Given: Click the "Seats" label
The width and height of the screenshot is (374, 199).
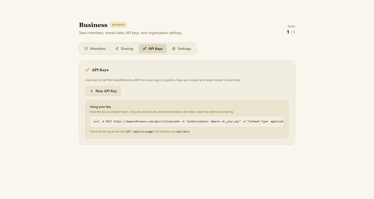Looking at the screenshot, I should 291,26.
